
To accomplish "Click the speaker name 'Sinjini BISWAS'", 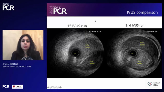I will click(x=10, y=64).
